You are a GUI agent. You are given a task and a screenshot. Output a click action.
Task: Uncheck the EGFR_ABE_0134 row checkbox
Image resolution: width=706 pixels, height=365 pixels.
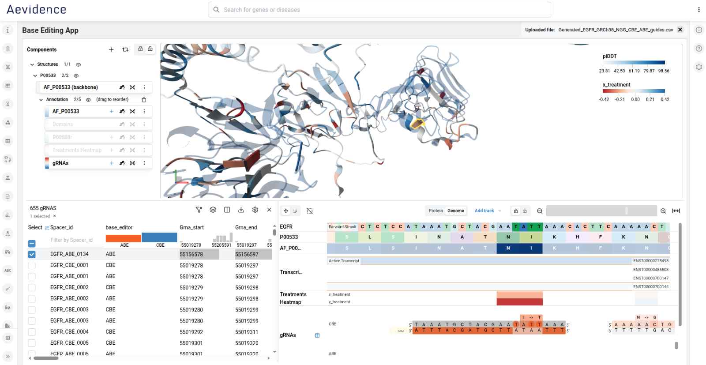(x=32, y=254)
